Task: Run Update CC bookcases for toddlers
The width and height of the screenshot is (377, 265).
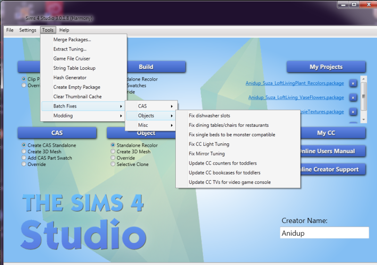Action: coord(238,173)
